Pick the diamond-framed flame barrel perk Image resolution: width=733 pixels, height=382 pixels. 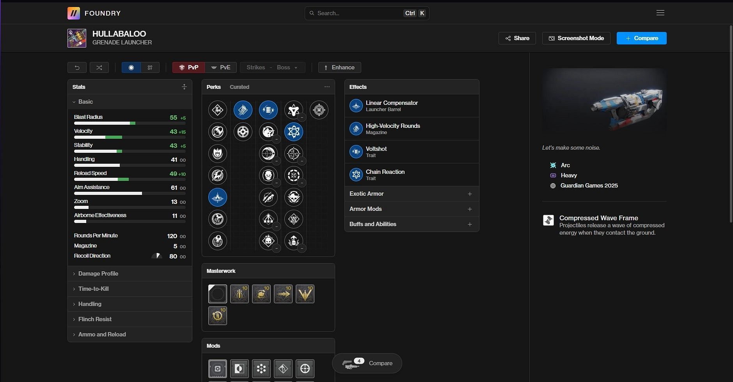point(217,110)
